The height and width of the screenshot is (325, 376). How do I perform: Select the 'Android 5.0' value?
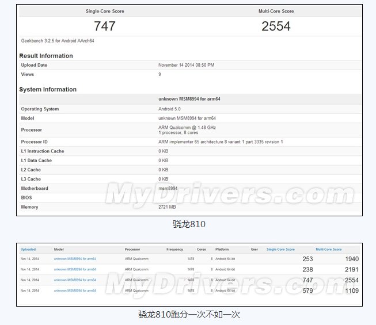169,109
